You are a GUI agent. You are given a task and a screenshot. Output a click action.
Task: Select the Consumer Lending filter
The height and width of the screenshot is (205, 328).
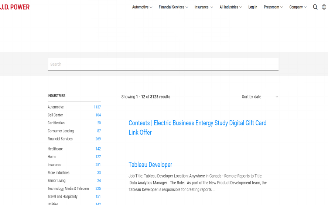tap(61, 131)
